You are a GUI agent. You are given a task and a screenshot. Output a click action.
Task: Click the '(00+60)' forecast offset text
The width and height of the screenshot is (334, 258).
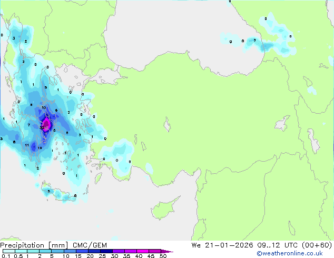click(317, 245)
